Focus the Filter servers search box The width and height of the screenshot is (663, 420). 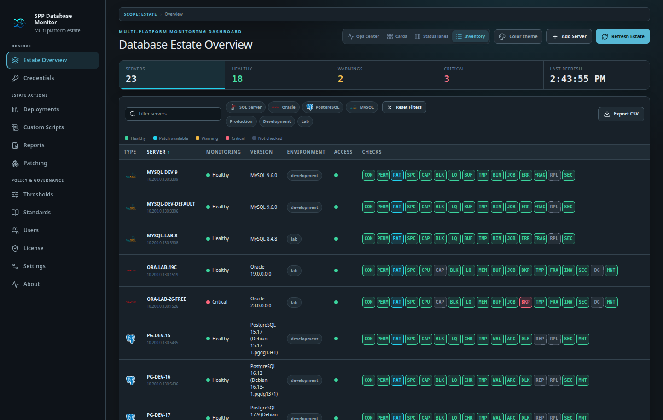point(173,114)
